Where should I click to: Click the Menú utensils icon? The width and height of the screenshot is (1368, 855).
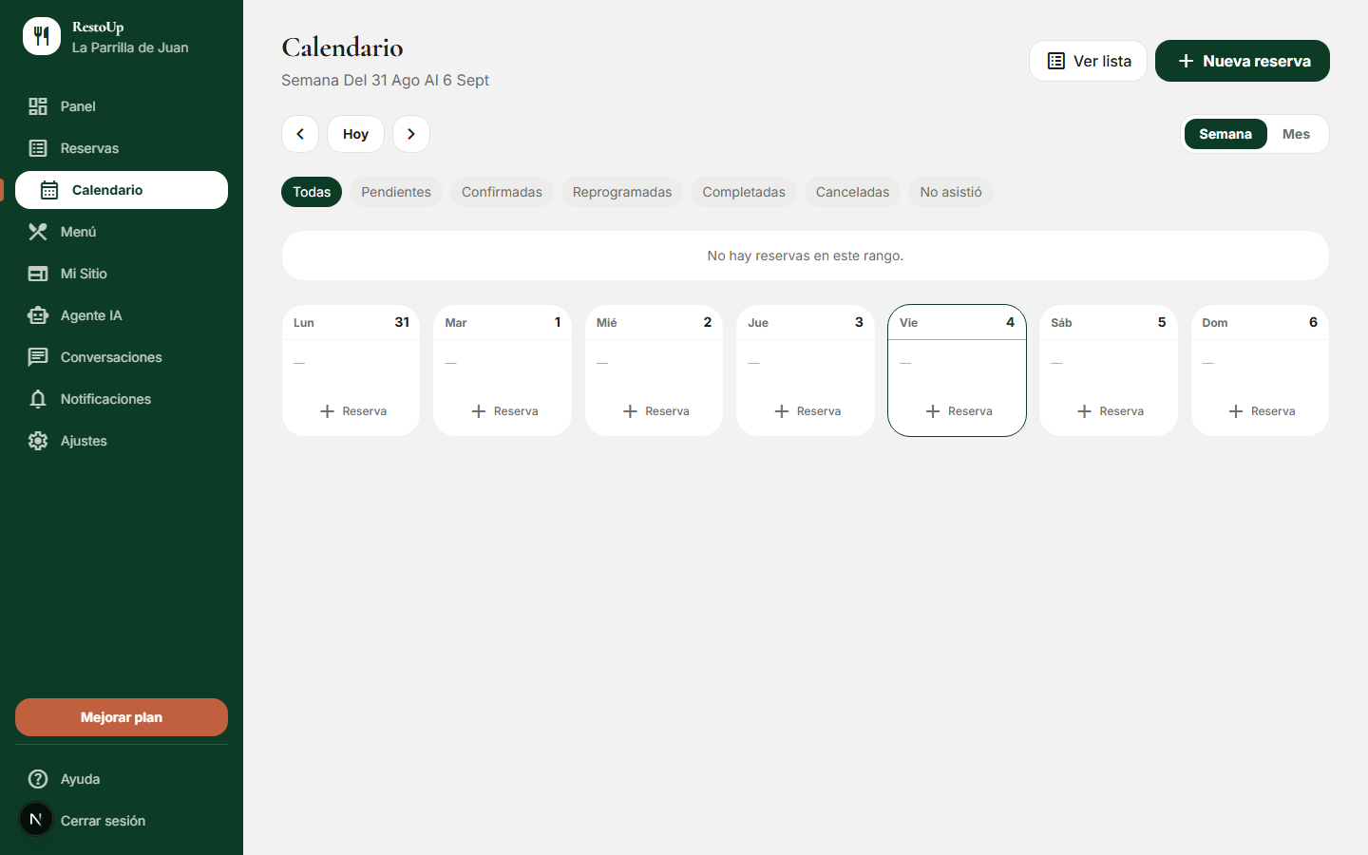click(x=38, y=232)
